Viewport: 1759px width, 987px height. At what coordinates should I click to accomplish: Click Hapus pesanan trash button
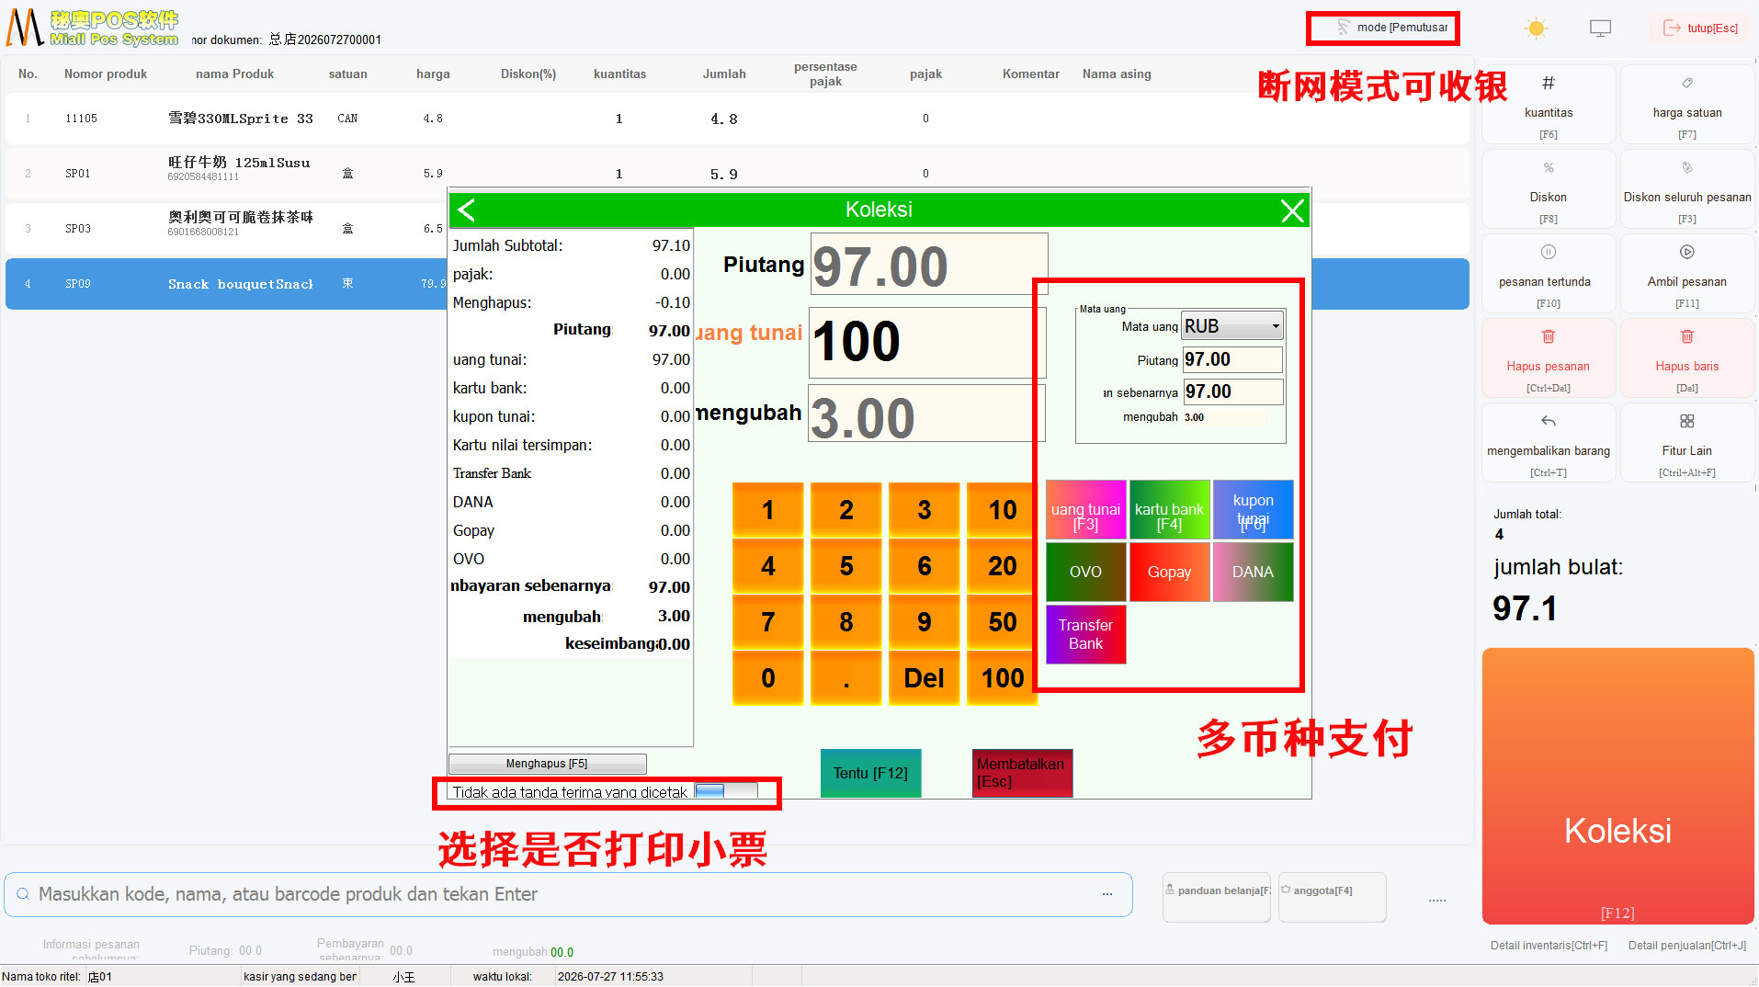(1549, 358)
